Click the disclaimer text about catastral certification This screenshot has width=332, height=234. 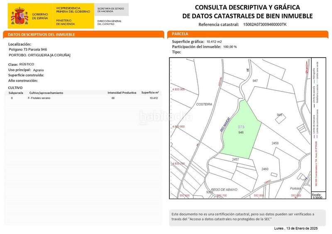(243, 217)
